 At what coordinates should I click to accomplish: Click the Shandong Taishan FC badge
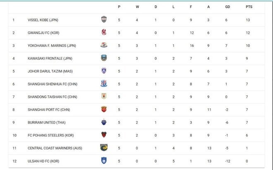(x=103, y=97)
